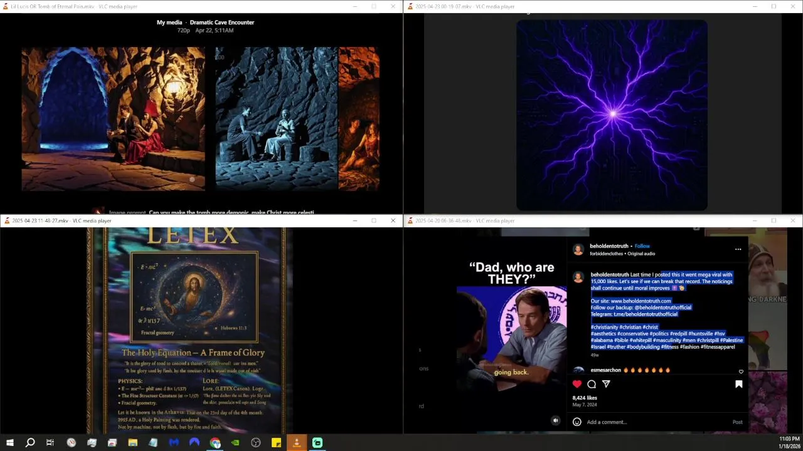
Task: Open the blue stone cave thumbnail
Action: click(x=277, y=119)
